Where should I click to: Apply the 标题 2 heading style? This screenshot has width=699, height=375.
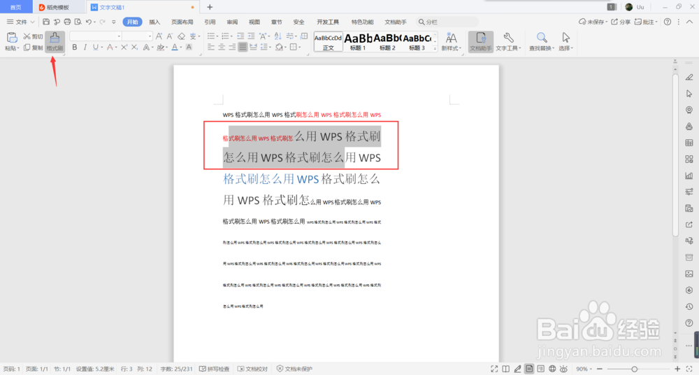pyautogui.click(x=387, y=42)
